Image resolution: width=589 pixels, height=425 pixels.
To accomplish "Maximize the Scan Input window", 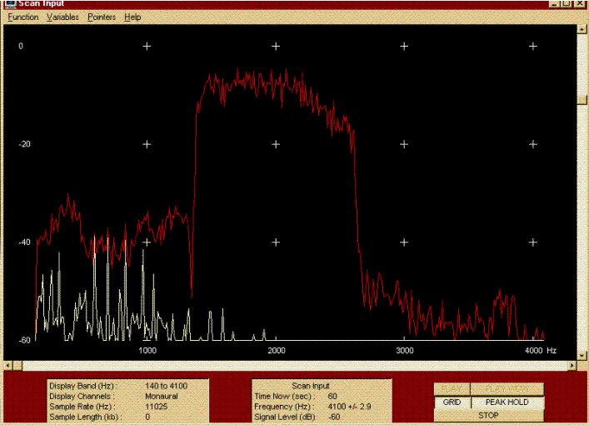I will click(x=567, y=4).
